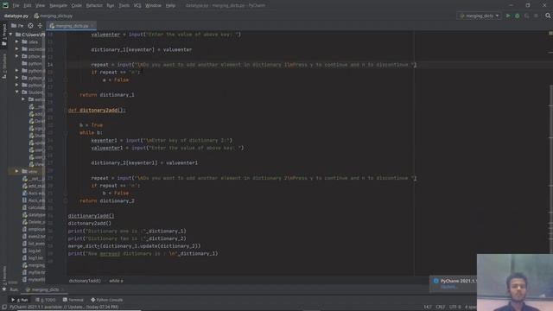This screenshot has height=311, width=553.
Task: Open the Code menu
Action: (76, 5)
